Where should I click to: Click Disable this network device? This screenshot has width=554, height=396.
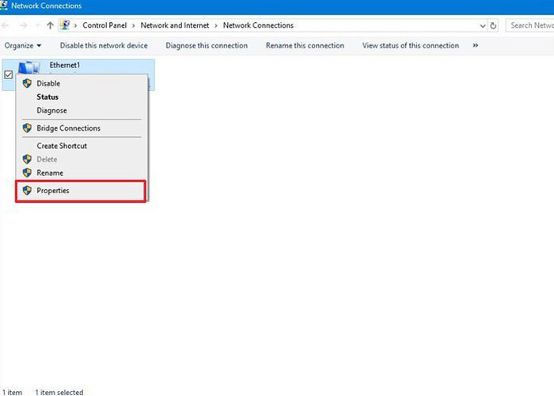(104, 46)
